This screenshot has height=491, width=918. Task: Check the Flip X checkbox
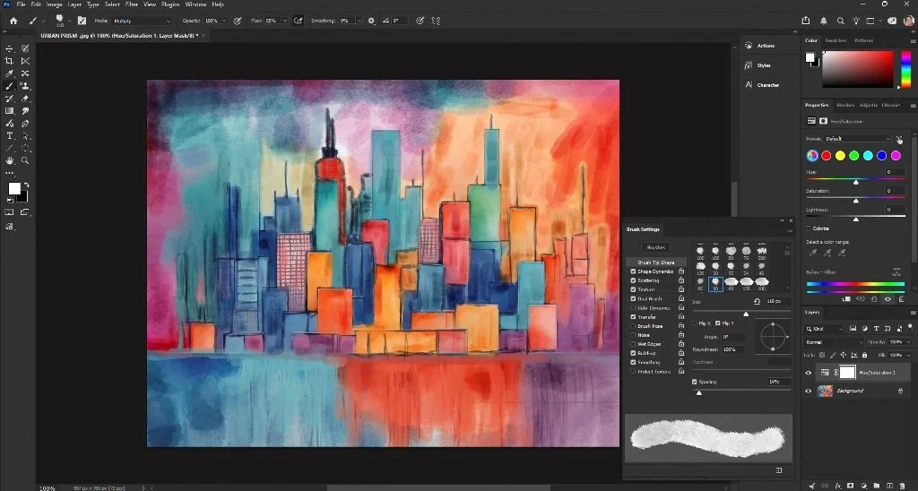point(695,323)
